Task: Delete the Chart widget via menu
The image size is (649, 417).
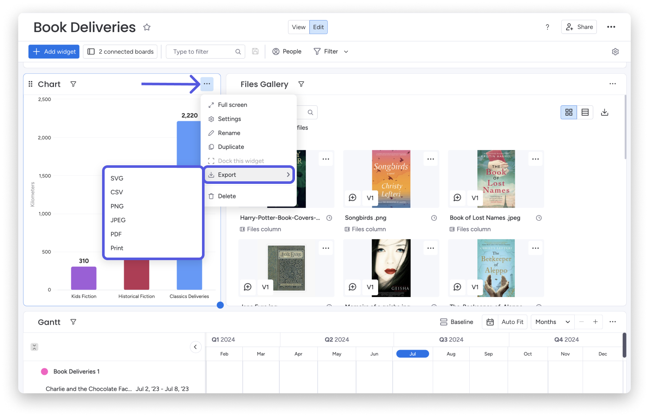Action: (249, 196)
